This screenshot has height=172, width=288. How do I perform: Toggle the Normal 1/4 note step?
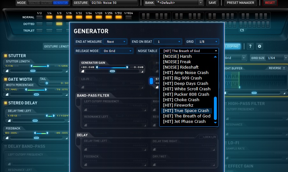coord(49,17)
